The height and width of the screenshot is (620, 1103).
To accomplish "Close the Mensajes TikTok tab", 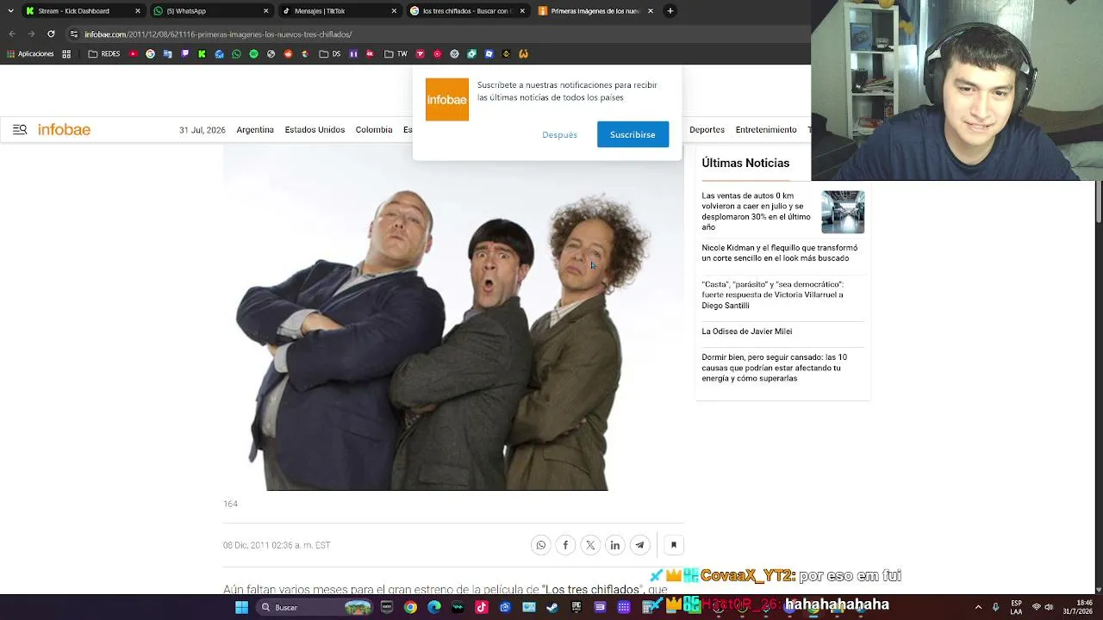I will [x=394, y=11].
